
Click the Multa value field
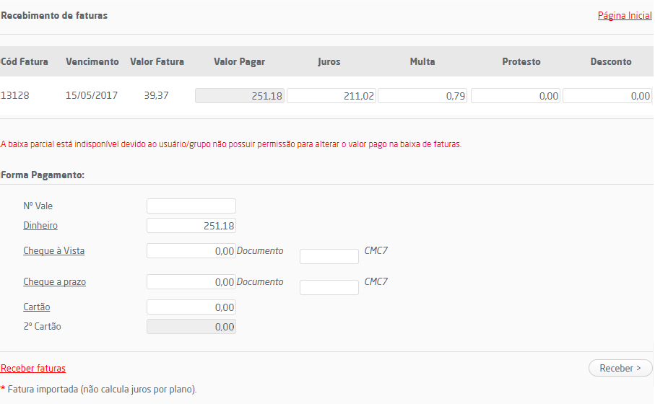422,96
